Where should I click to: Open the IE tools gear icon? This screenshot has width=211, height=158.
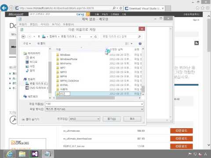tap(207, 8)
